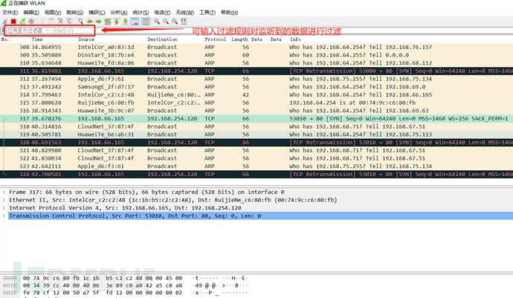Stop capture with the red square icon

(13, 22)
